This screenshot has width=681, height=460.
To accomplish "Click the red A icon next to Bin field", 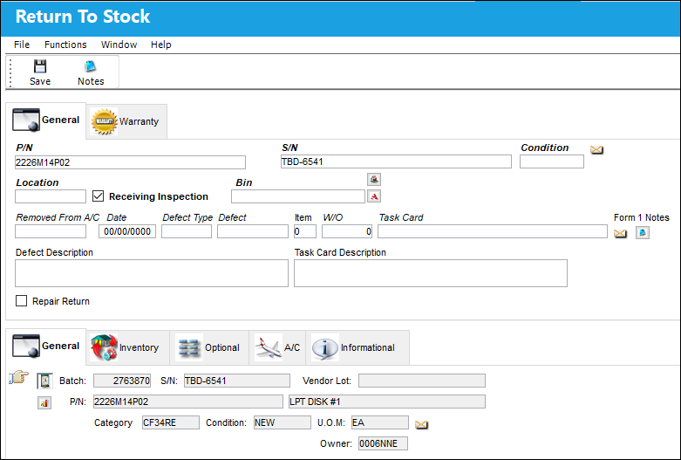I will pyautogui.click(x=374, y=196).
